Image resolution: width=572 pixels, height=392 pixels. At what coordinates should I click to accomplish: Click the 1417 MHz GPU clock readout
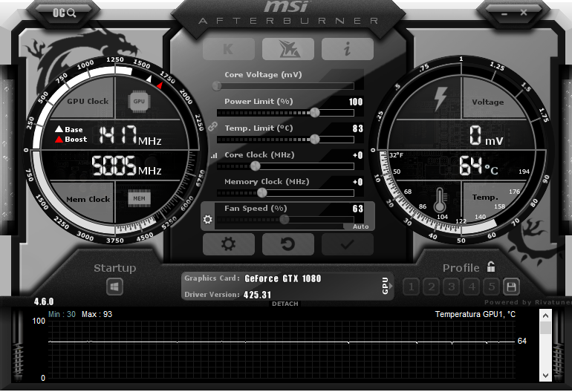pos(129,135)
